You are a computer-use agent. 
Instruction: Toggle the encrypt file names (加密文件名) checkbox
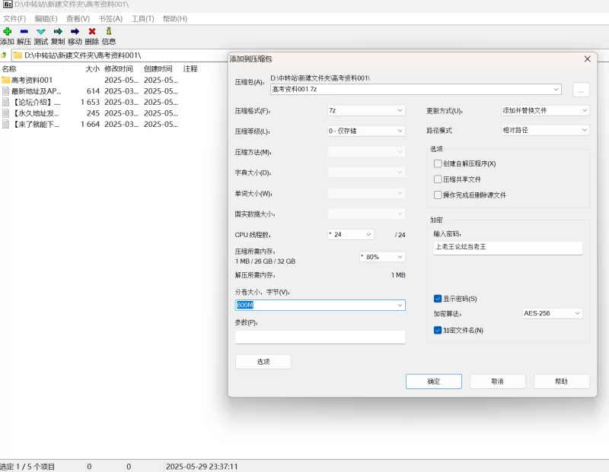click(438, 330)
